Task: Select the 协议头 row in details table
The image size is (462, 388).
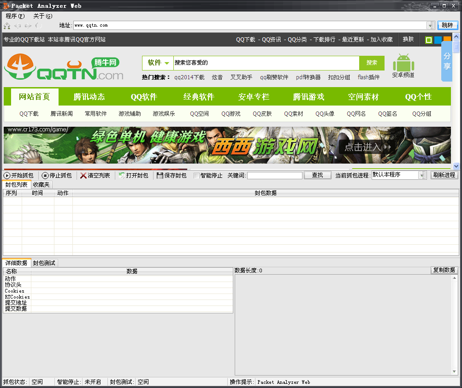Action: [118, 285]
